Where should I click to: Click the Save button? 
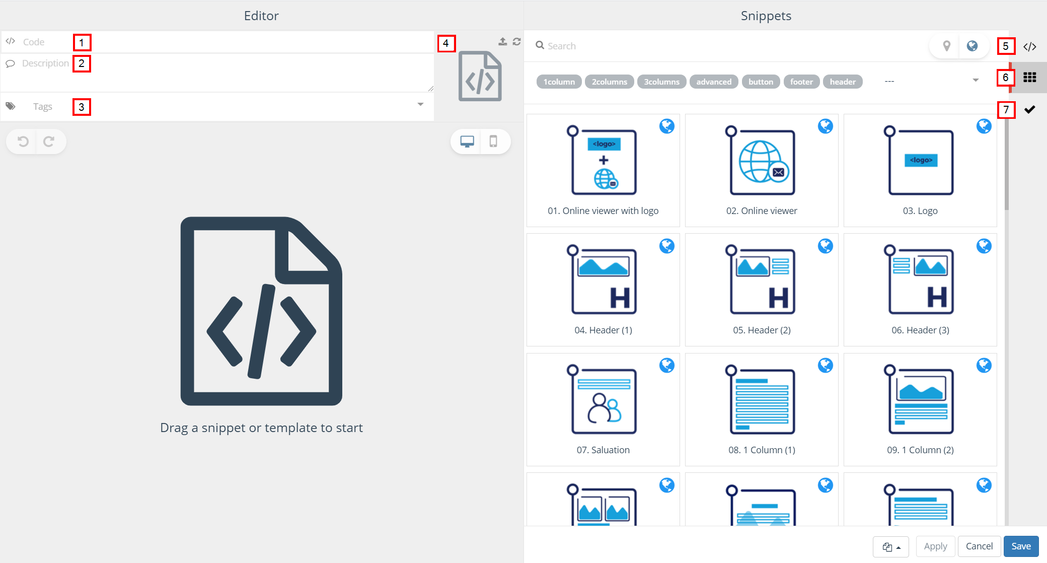coord(1021,546)
